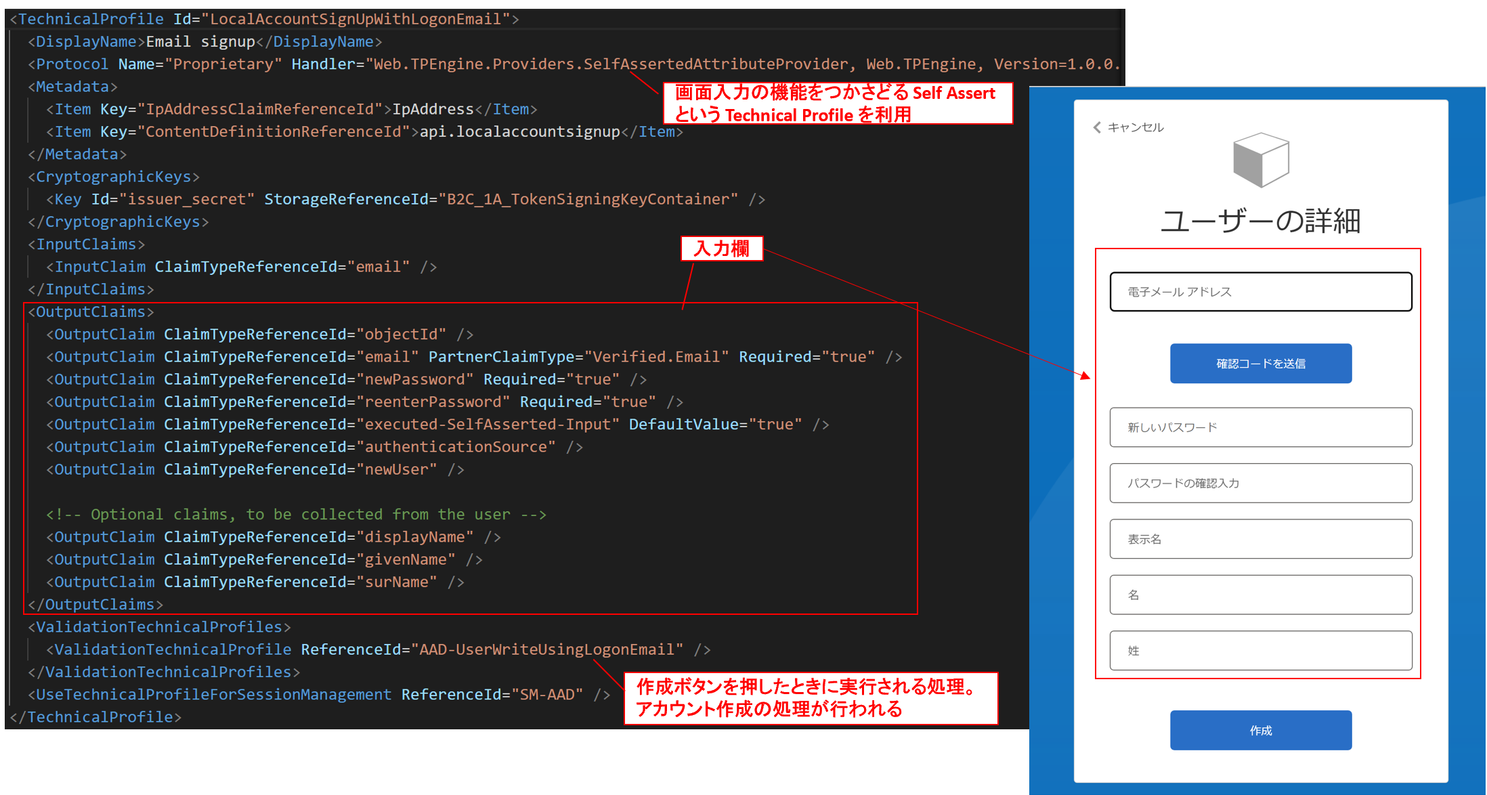
Task: Click the Self Assert annotation callout
Action: tap(837, 104)
